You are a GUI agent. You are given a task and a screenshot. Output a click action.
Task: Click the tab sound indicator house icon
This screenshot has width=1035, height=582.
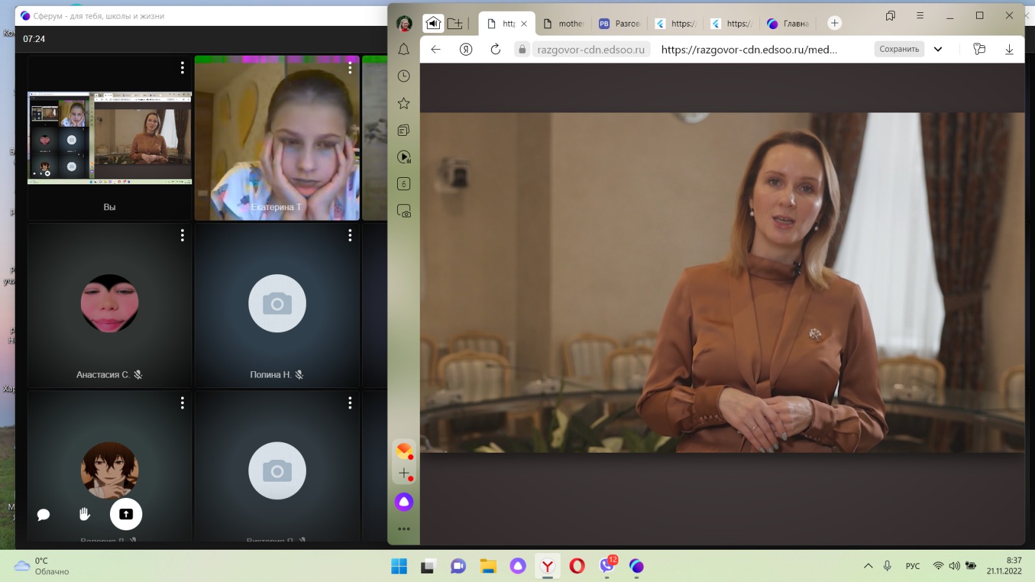433,23
